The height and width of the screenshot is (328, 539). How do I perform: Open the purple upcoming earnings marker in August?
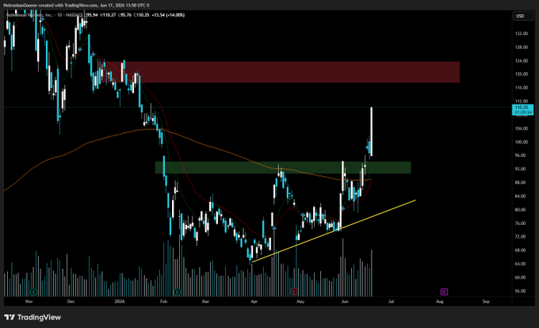444,292
